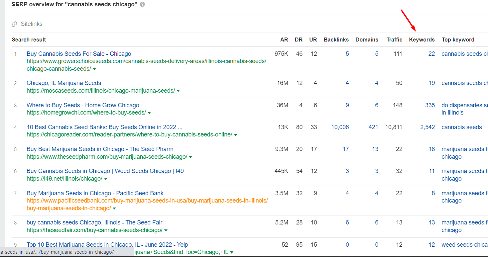Click the Keywords column header
Screen dimensions: 488x257
coord(422,40)
